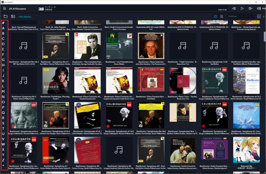
Task: Skip to the next track
Action: (251, 9)
